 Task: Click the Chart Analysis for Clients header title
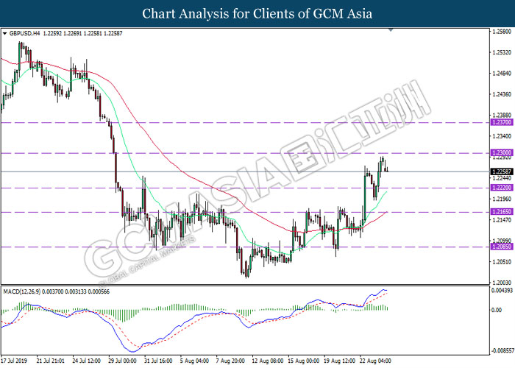click(x=257, y=14)
